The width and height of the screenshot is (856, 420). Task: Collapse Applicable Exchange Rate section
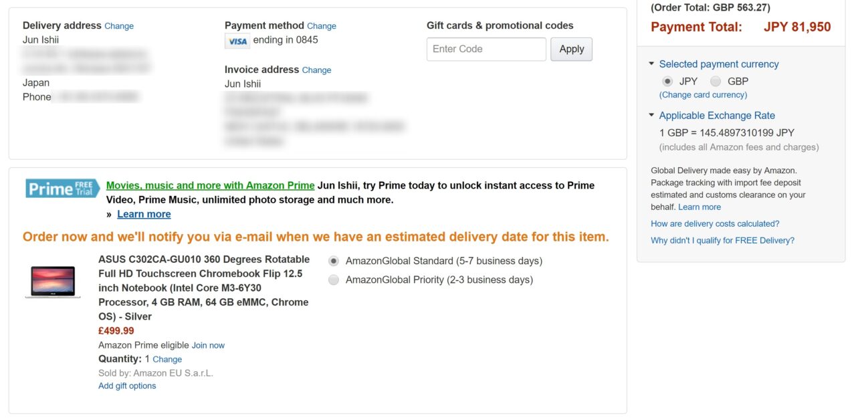pos(652,115)
